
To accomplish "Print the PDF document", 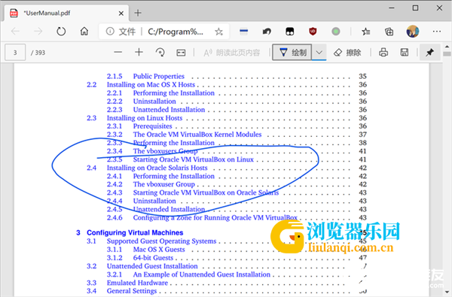I will click(383, 53).
